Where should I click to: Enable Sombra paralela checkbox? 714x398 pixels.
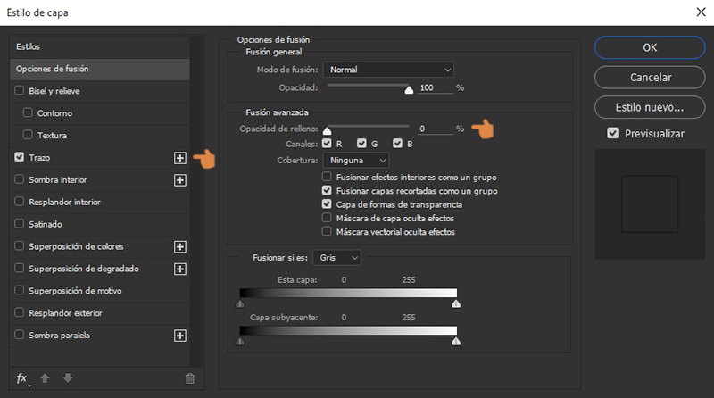click(19, 335)
